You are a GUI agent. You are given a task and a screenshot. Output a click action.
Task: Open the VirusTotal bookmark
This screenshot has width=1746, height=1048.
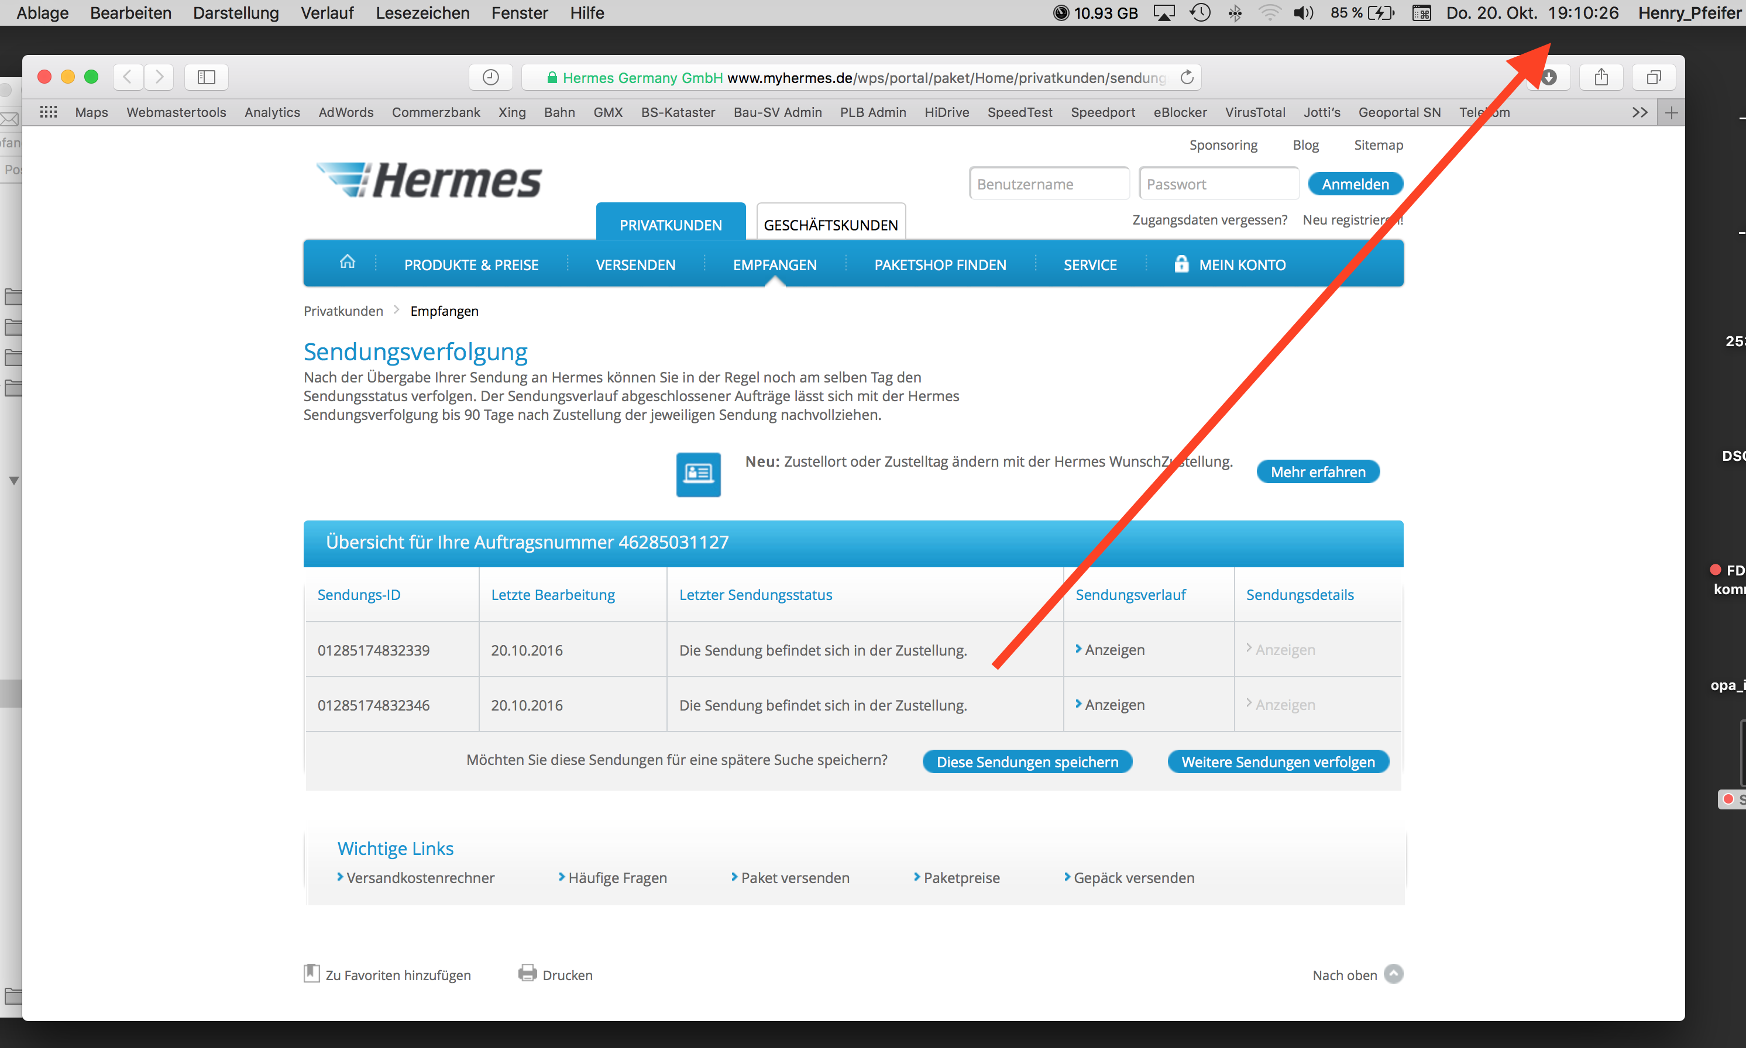1255,112
